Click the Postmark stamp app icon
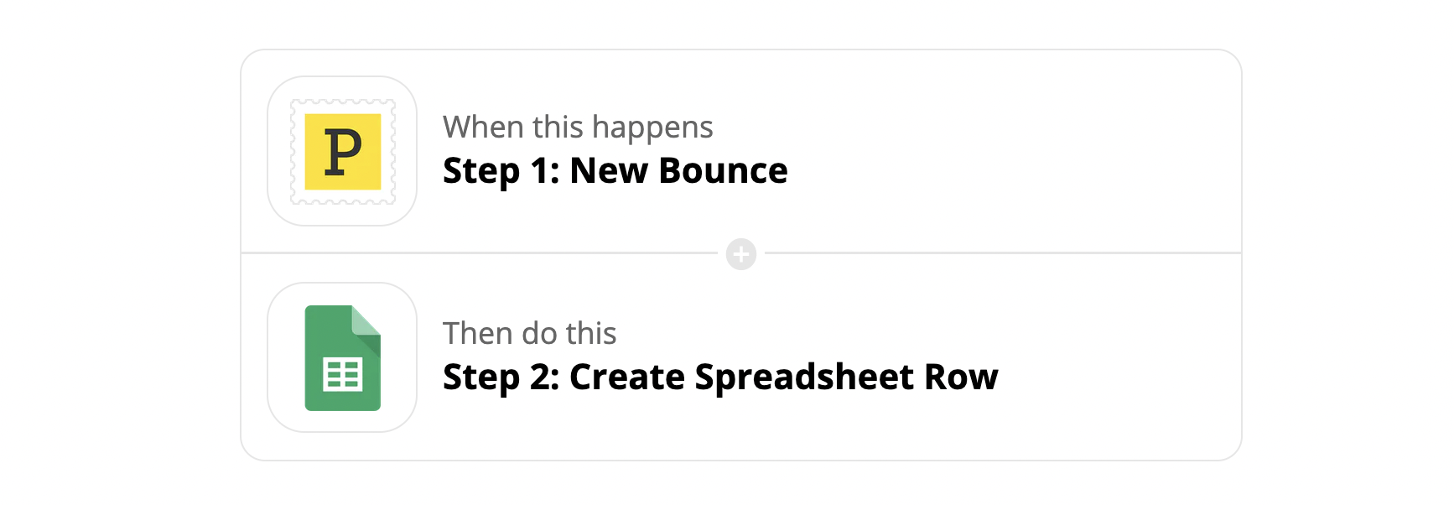The height and width of the screenshot is (505, 1454). click(x=342, y=151)
